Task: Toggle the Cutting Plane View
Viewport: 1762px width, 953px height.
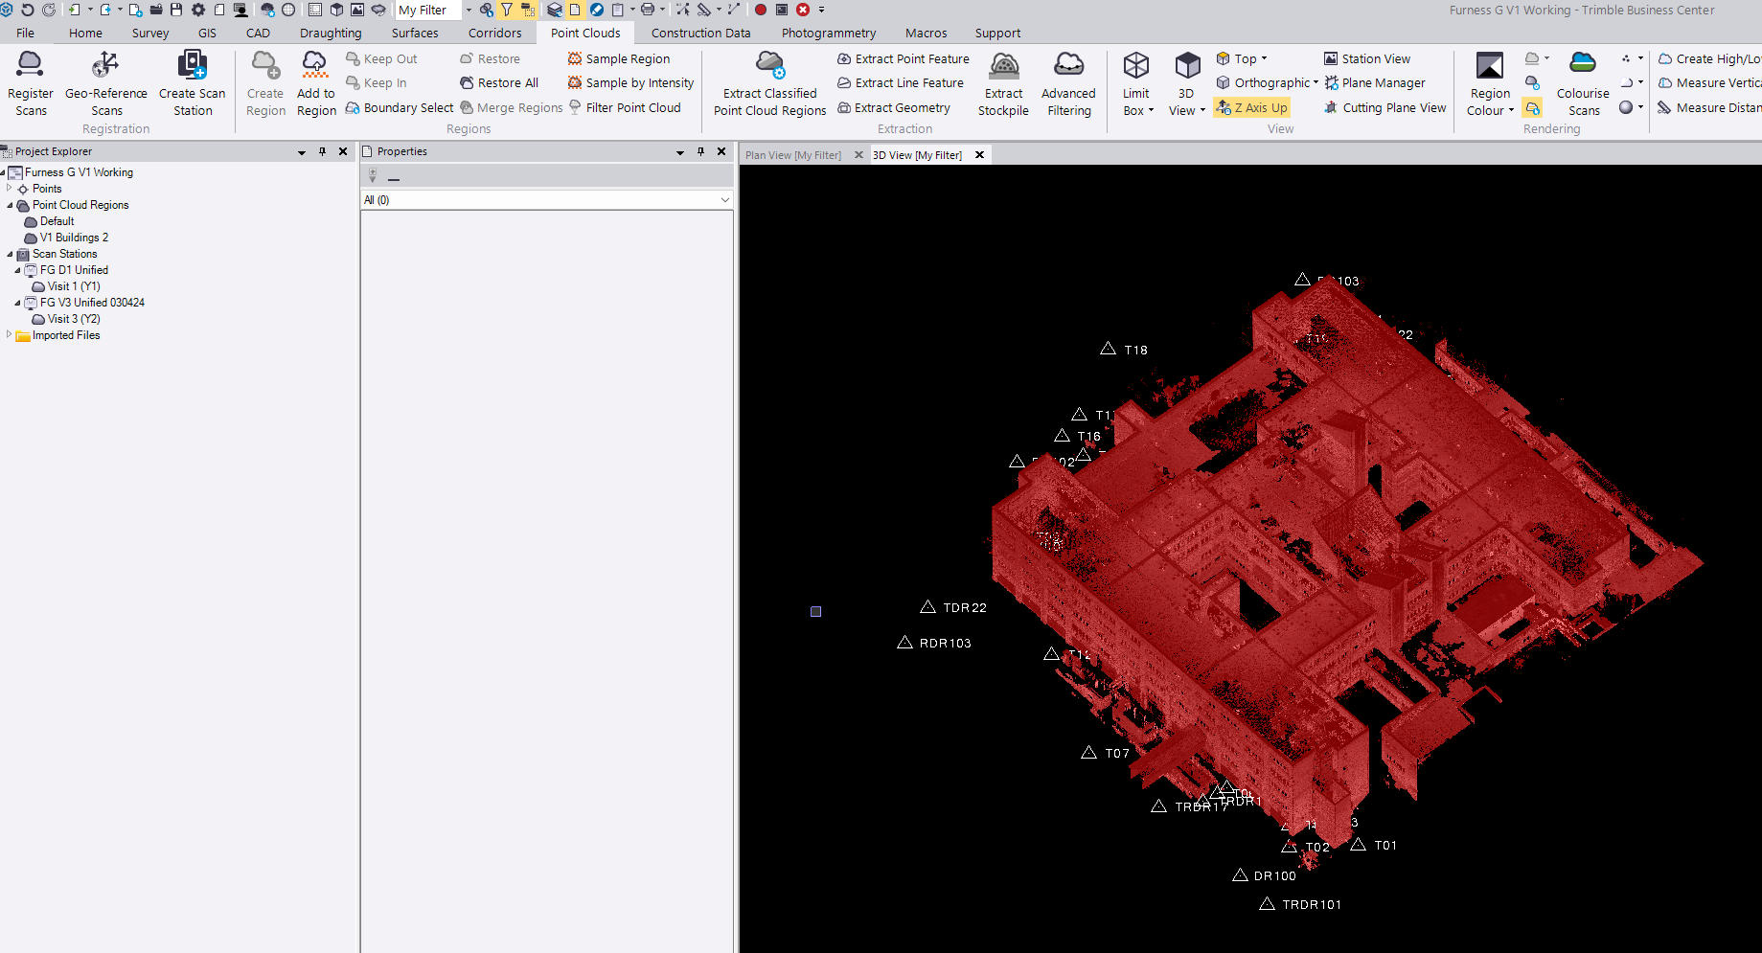Action: (1385, 108)
